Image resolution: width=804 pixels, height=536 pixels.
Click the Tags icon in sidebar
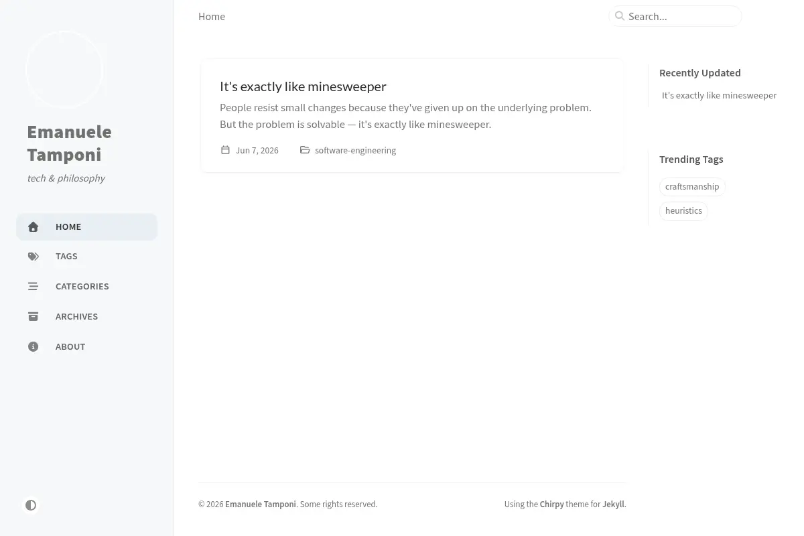(33, 257)
